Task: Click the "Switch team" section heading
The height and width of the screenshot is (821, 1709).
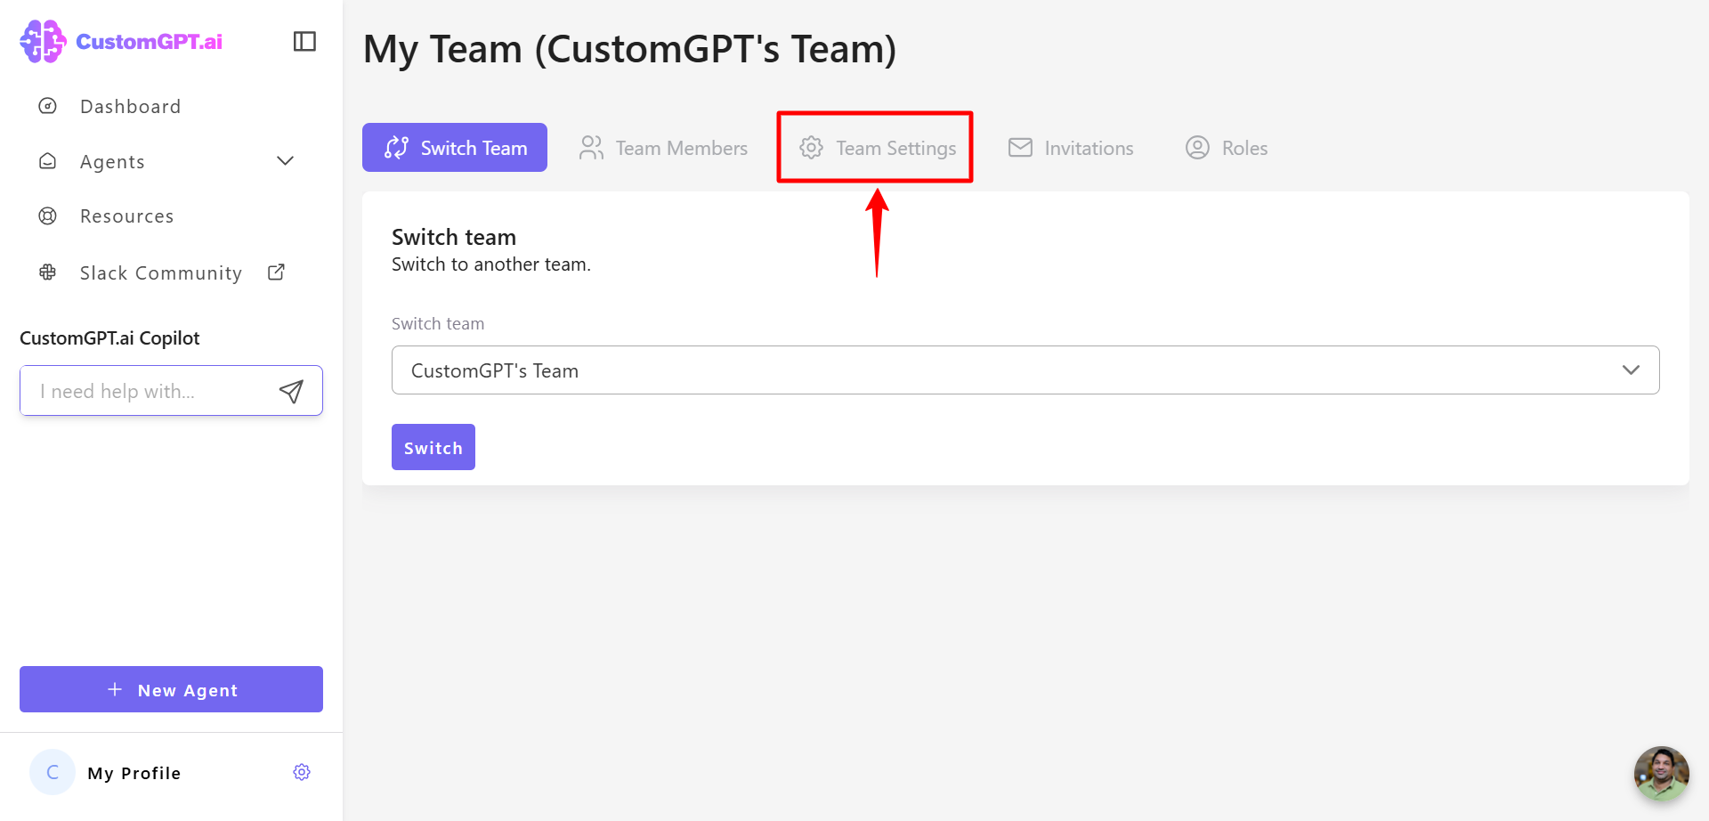Action: (454, 237)
